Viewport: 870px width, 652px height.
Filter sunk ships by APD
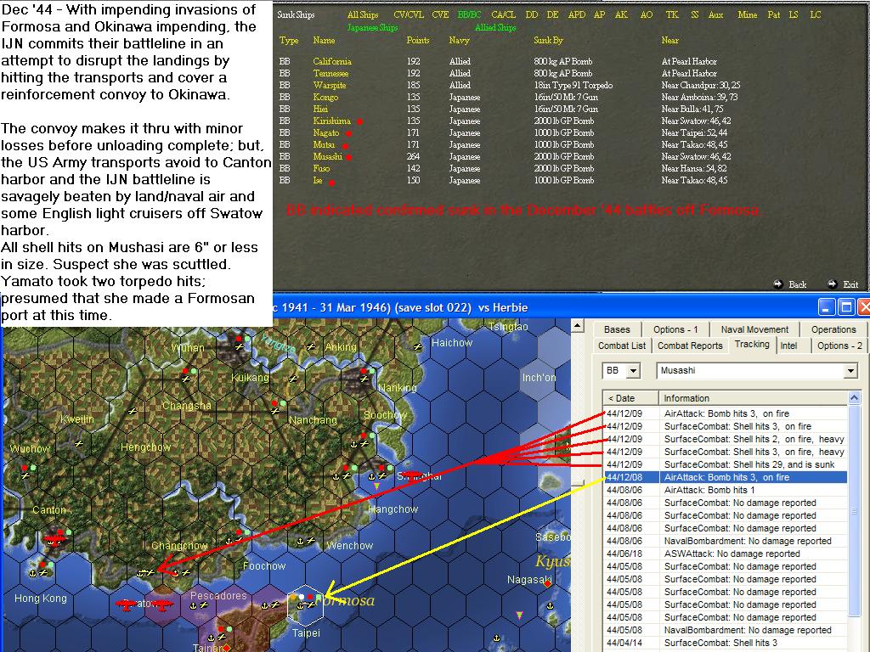click(577, 15)
